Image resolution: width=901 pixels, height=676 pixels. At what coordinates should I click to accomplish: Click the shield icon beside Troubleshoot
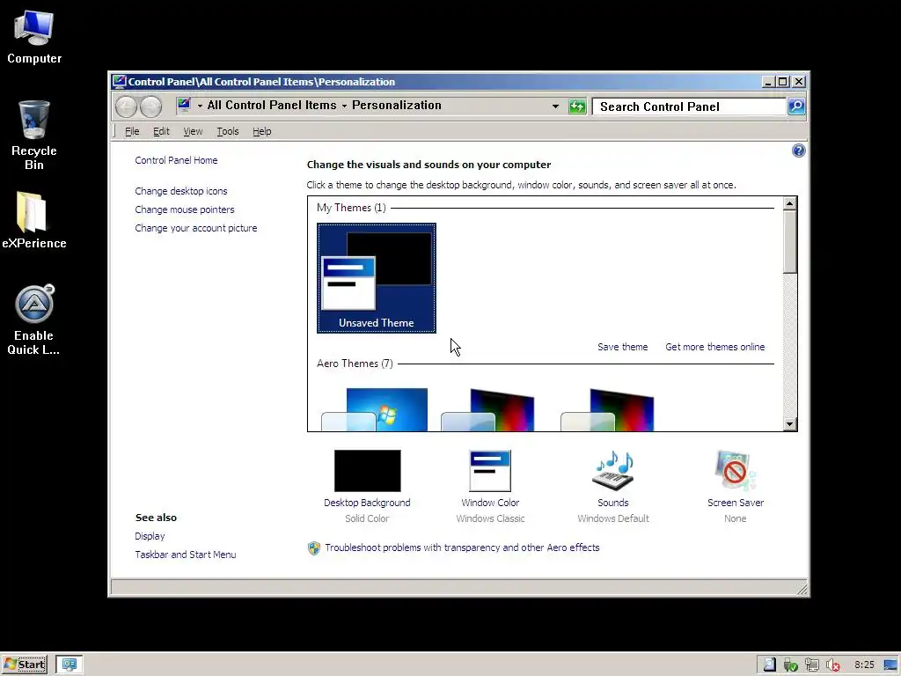click(x=314, y=547)
